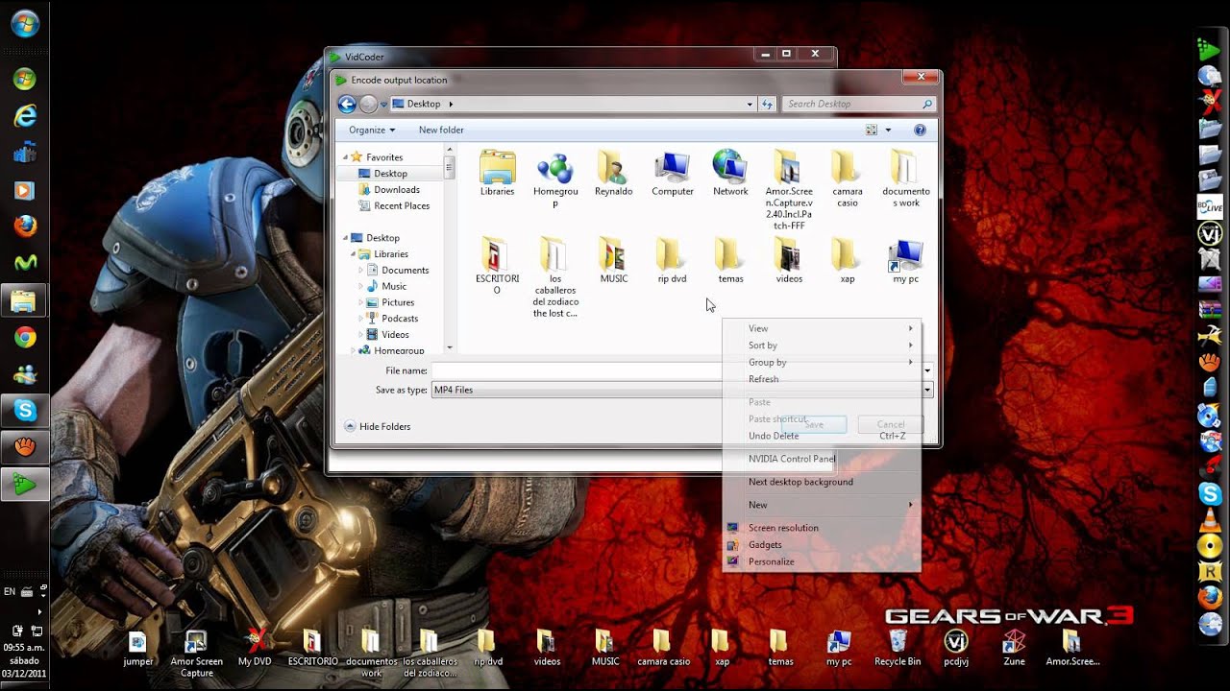Expand the Homegroup tree node arrow

click(353, 351)
